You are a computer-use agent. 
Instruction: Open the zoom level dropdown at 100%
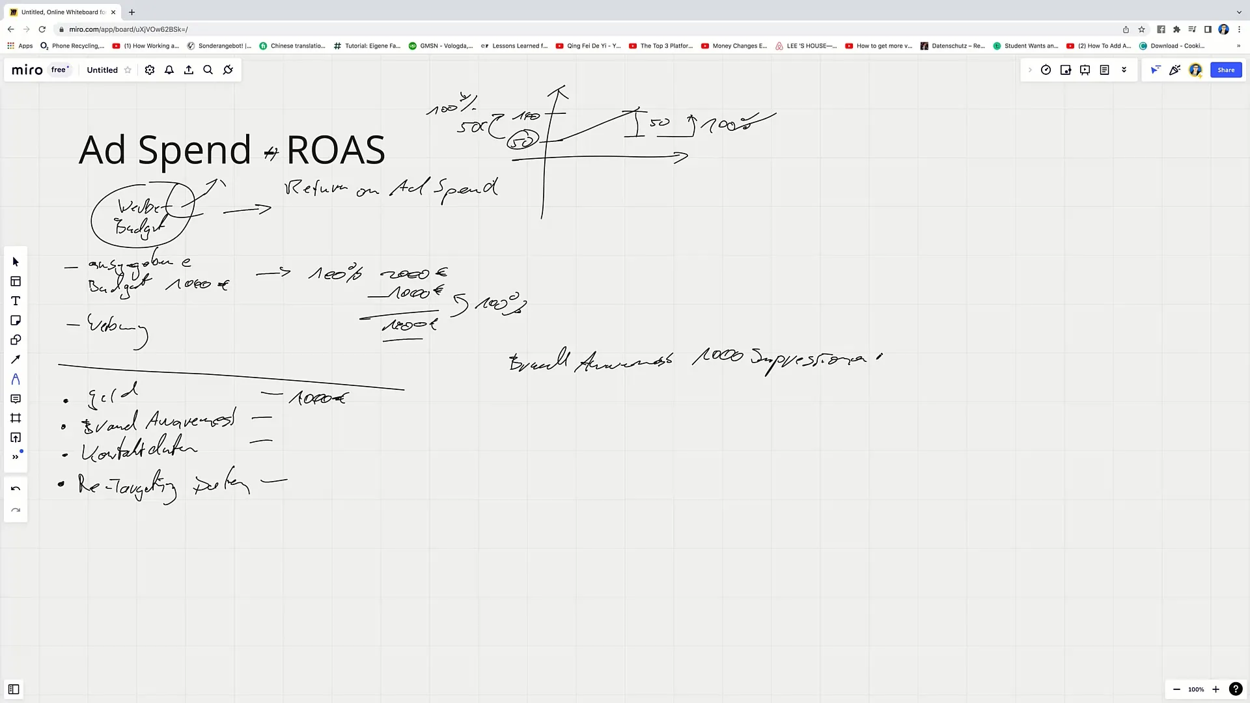1199,690
